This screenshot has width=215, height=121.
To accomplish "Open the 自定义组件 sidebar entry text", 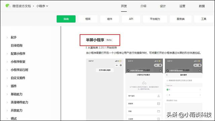I will click(18, 78).
